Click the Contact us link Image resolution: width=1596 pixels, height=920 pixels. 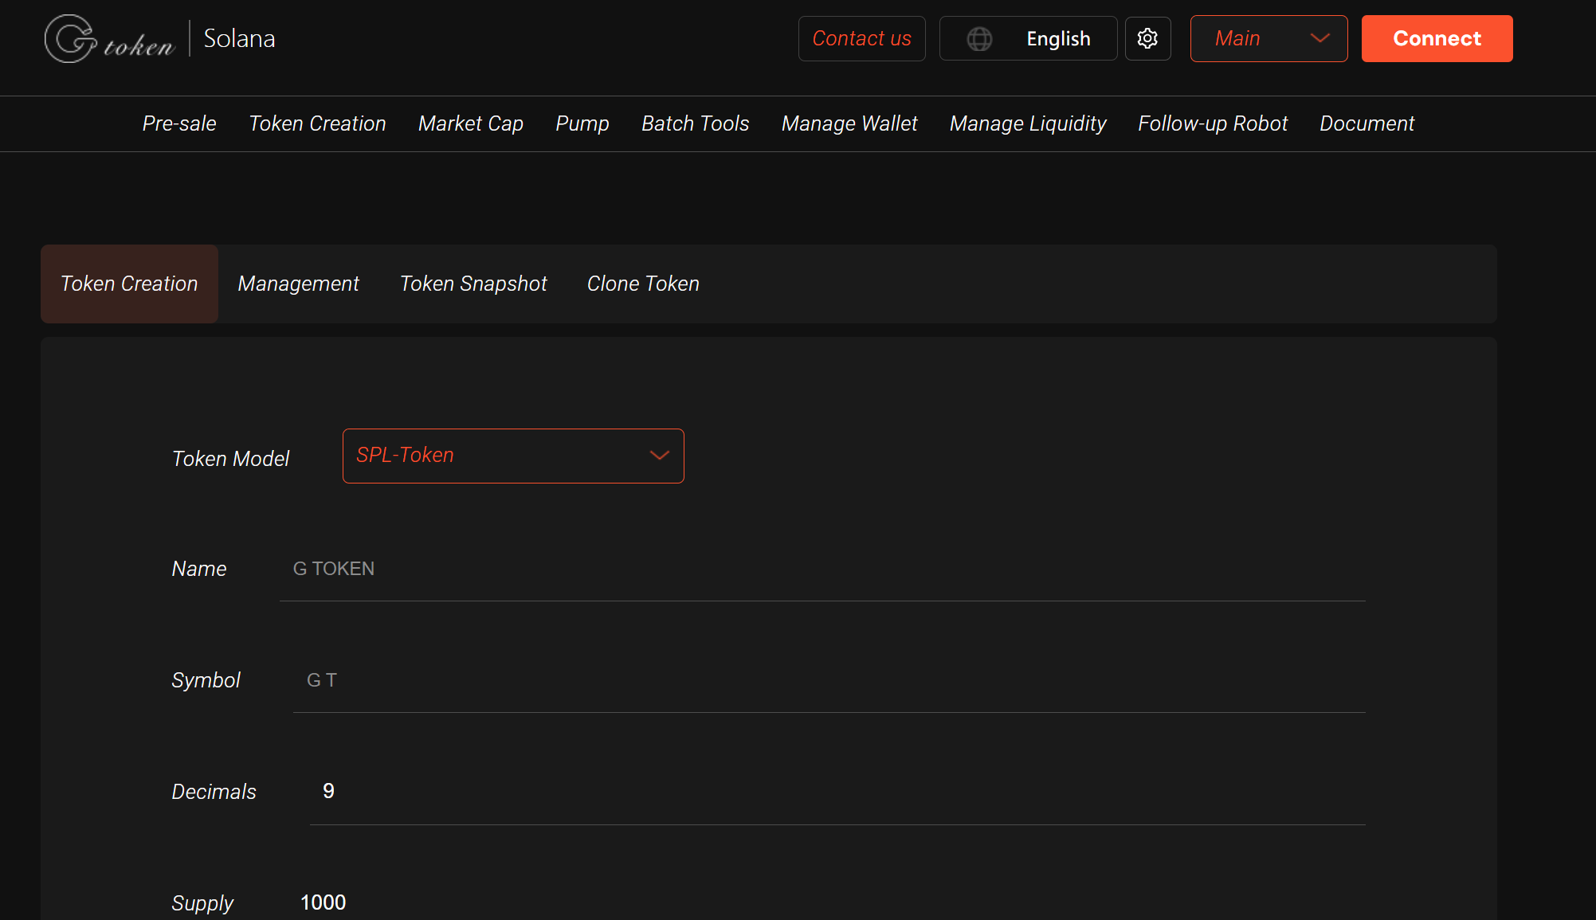click(x=861, y=38)
